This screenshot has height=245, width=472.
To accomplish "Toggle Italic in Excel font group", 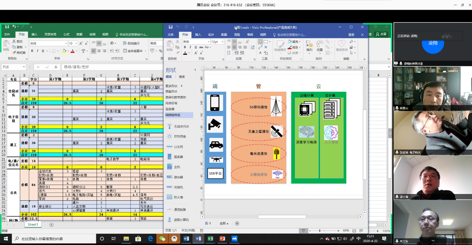I will [x=37, y=51].
